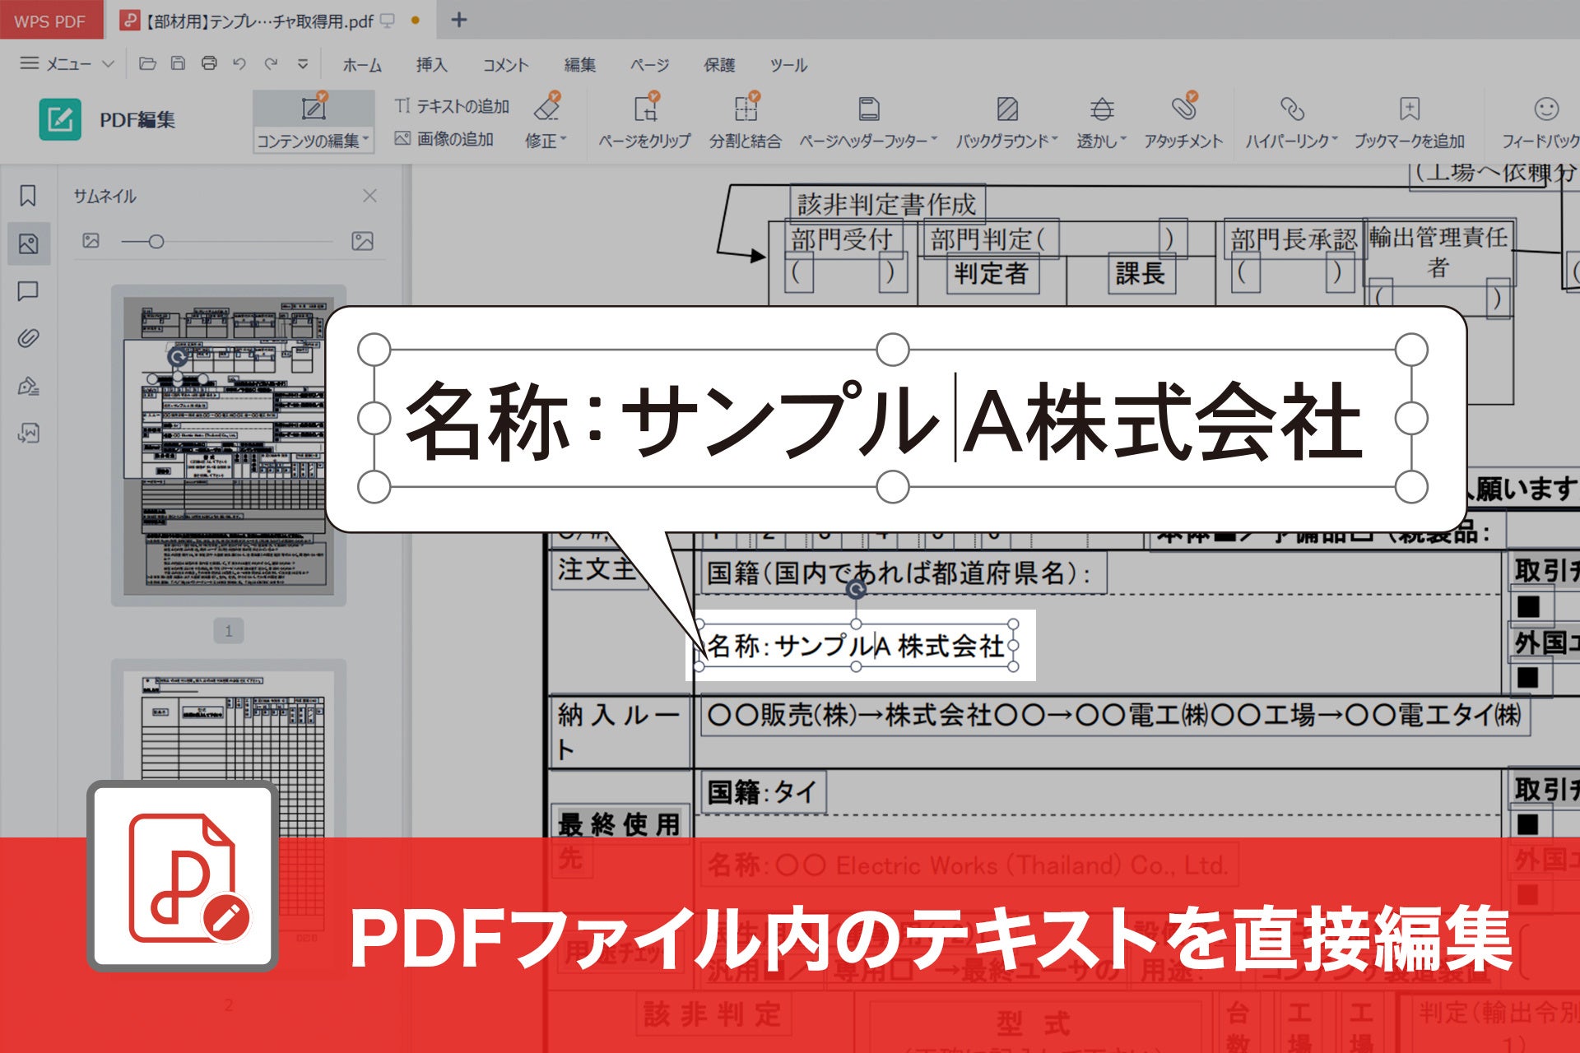The width and height of the screenshot is (1580, 1053).
Task: Close the サムネイル panel
Action: point(369,196)
